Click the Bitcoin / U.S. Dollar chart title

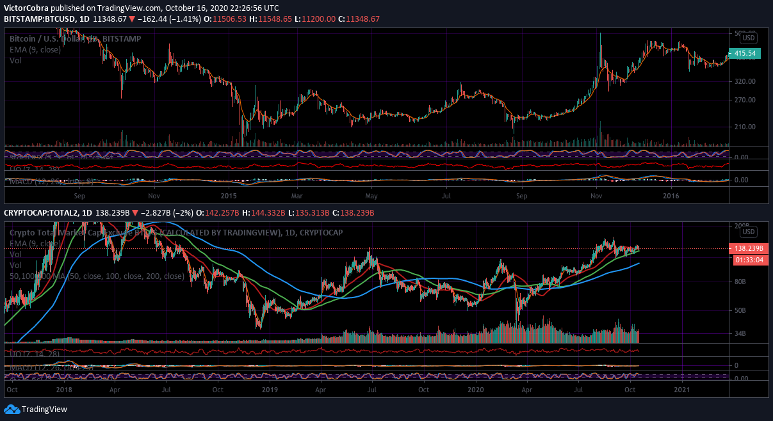pyautogui.click(x=75, y=39)
